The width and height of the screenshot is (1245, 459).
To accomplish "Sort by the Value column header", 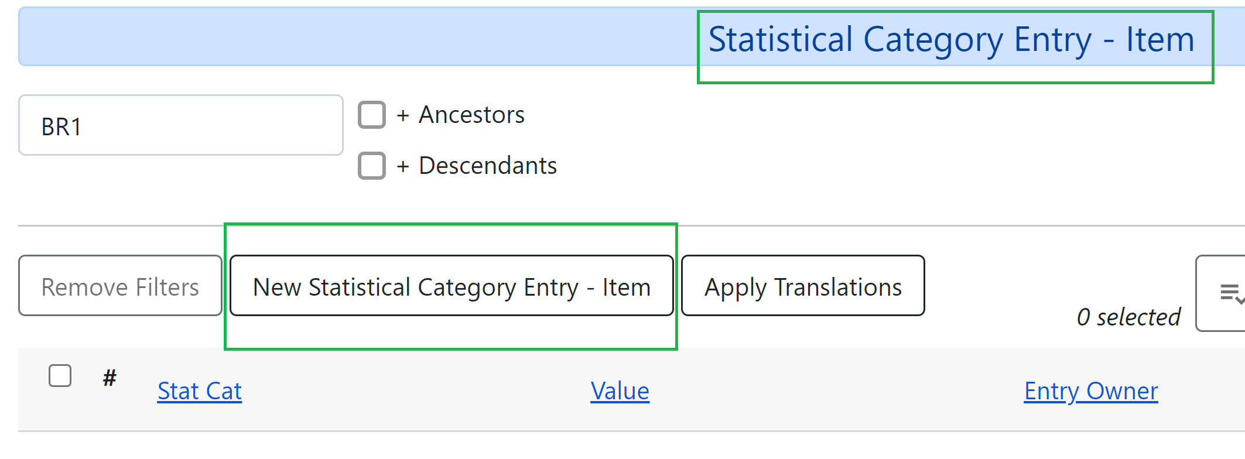I will pyautogui.click(x=620, y=391).
